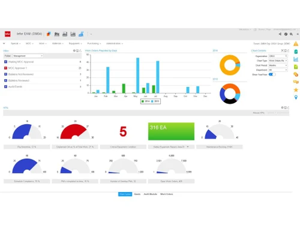Open the Special menu
300x225 pixels.
coord(16,43)
